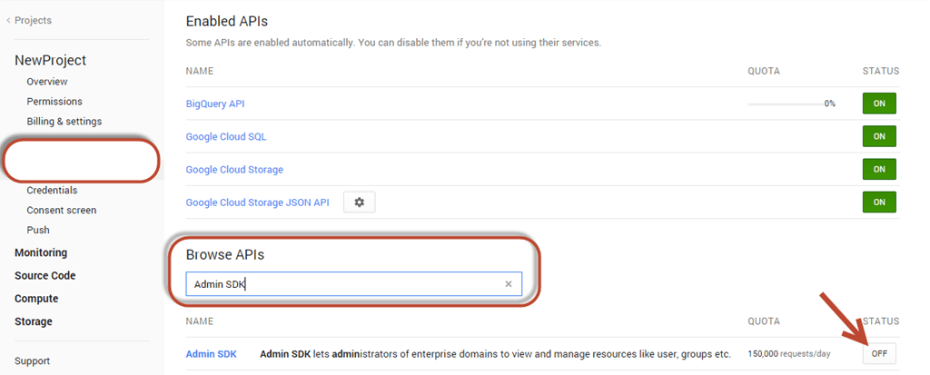
Task: Go back to Projects list
Action: 29,20
